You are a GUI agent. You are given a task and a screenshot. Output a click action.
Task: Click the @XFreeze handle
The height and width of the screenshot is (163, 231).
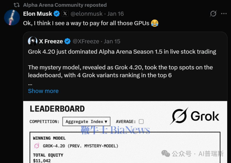click(86, 41)
